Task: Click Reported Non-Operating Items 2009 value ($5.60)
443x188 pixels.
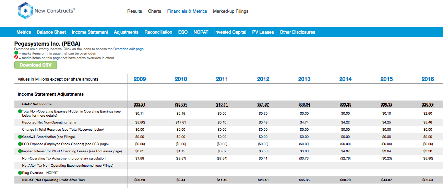Action: click(140, 122)
